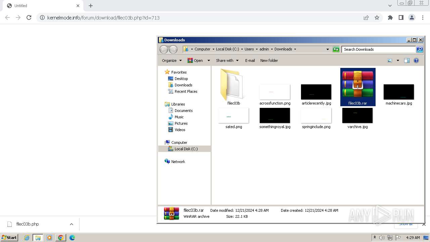
Task: Bookmark this page with star icon
Action: [x=377, y=17]
